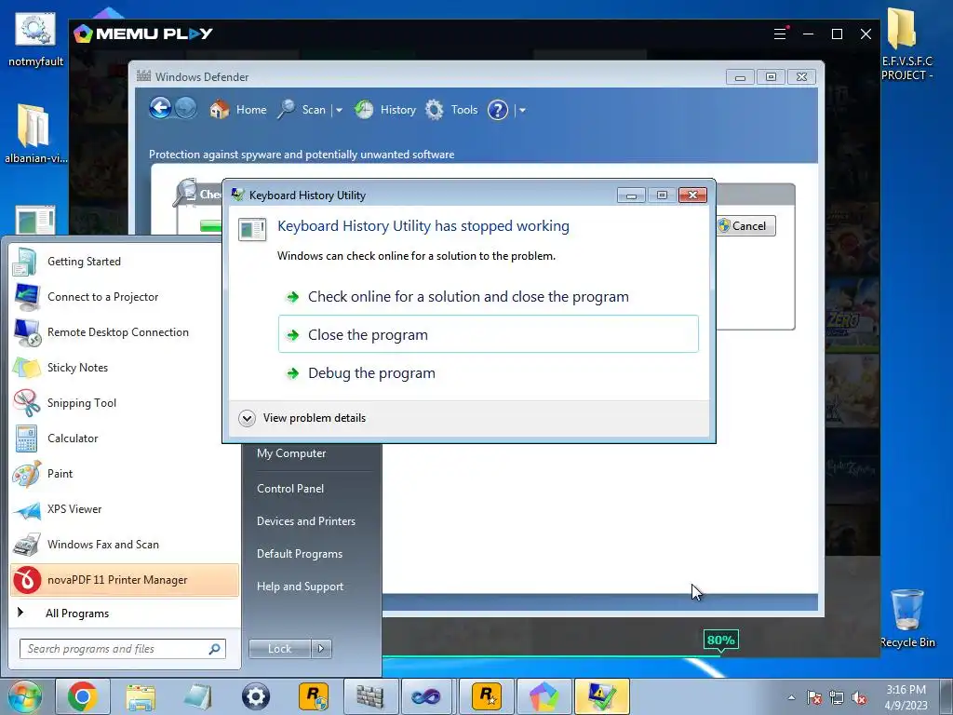Expand the help dropdown arrow in Defender
Viewport: 953px width, 715px height.
click(x=521, y=110)
